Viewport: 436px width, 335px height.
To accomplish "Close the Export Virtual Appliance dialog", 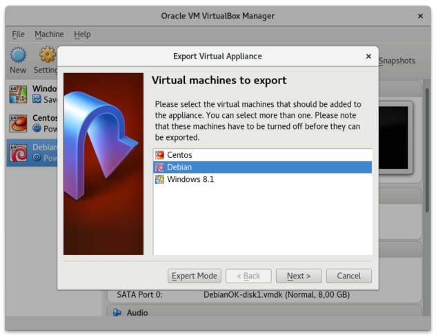I will coord(368,57).
